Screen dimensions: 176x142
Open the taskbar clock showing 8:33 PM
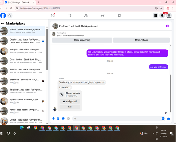click(x=163, y=134)
